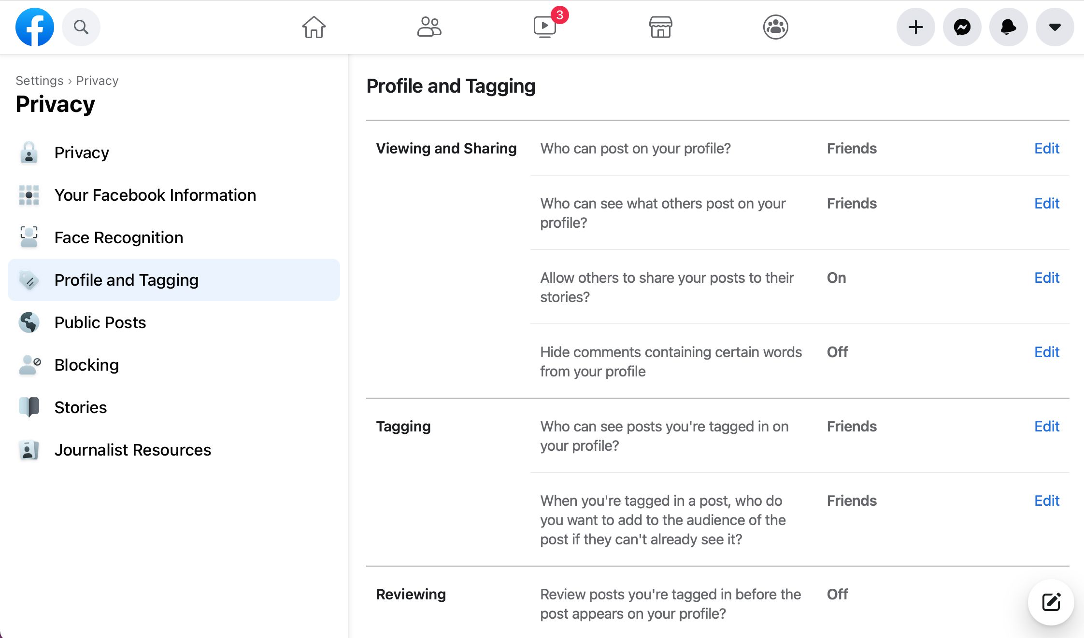This screenshot has width=1084, height=638.
Task: Expand the Blocking settings section
Action: coord(86,364)
